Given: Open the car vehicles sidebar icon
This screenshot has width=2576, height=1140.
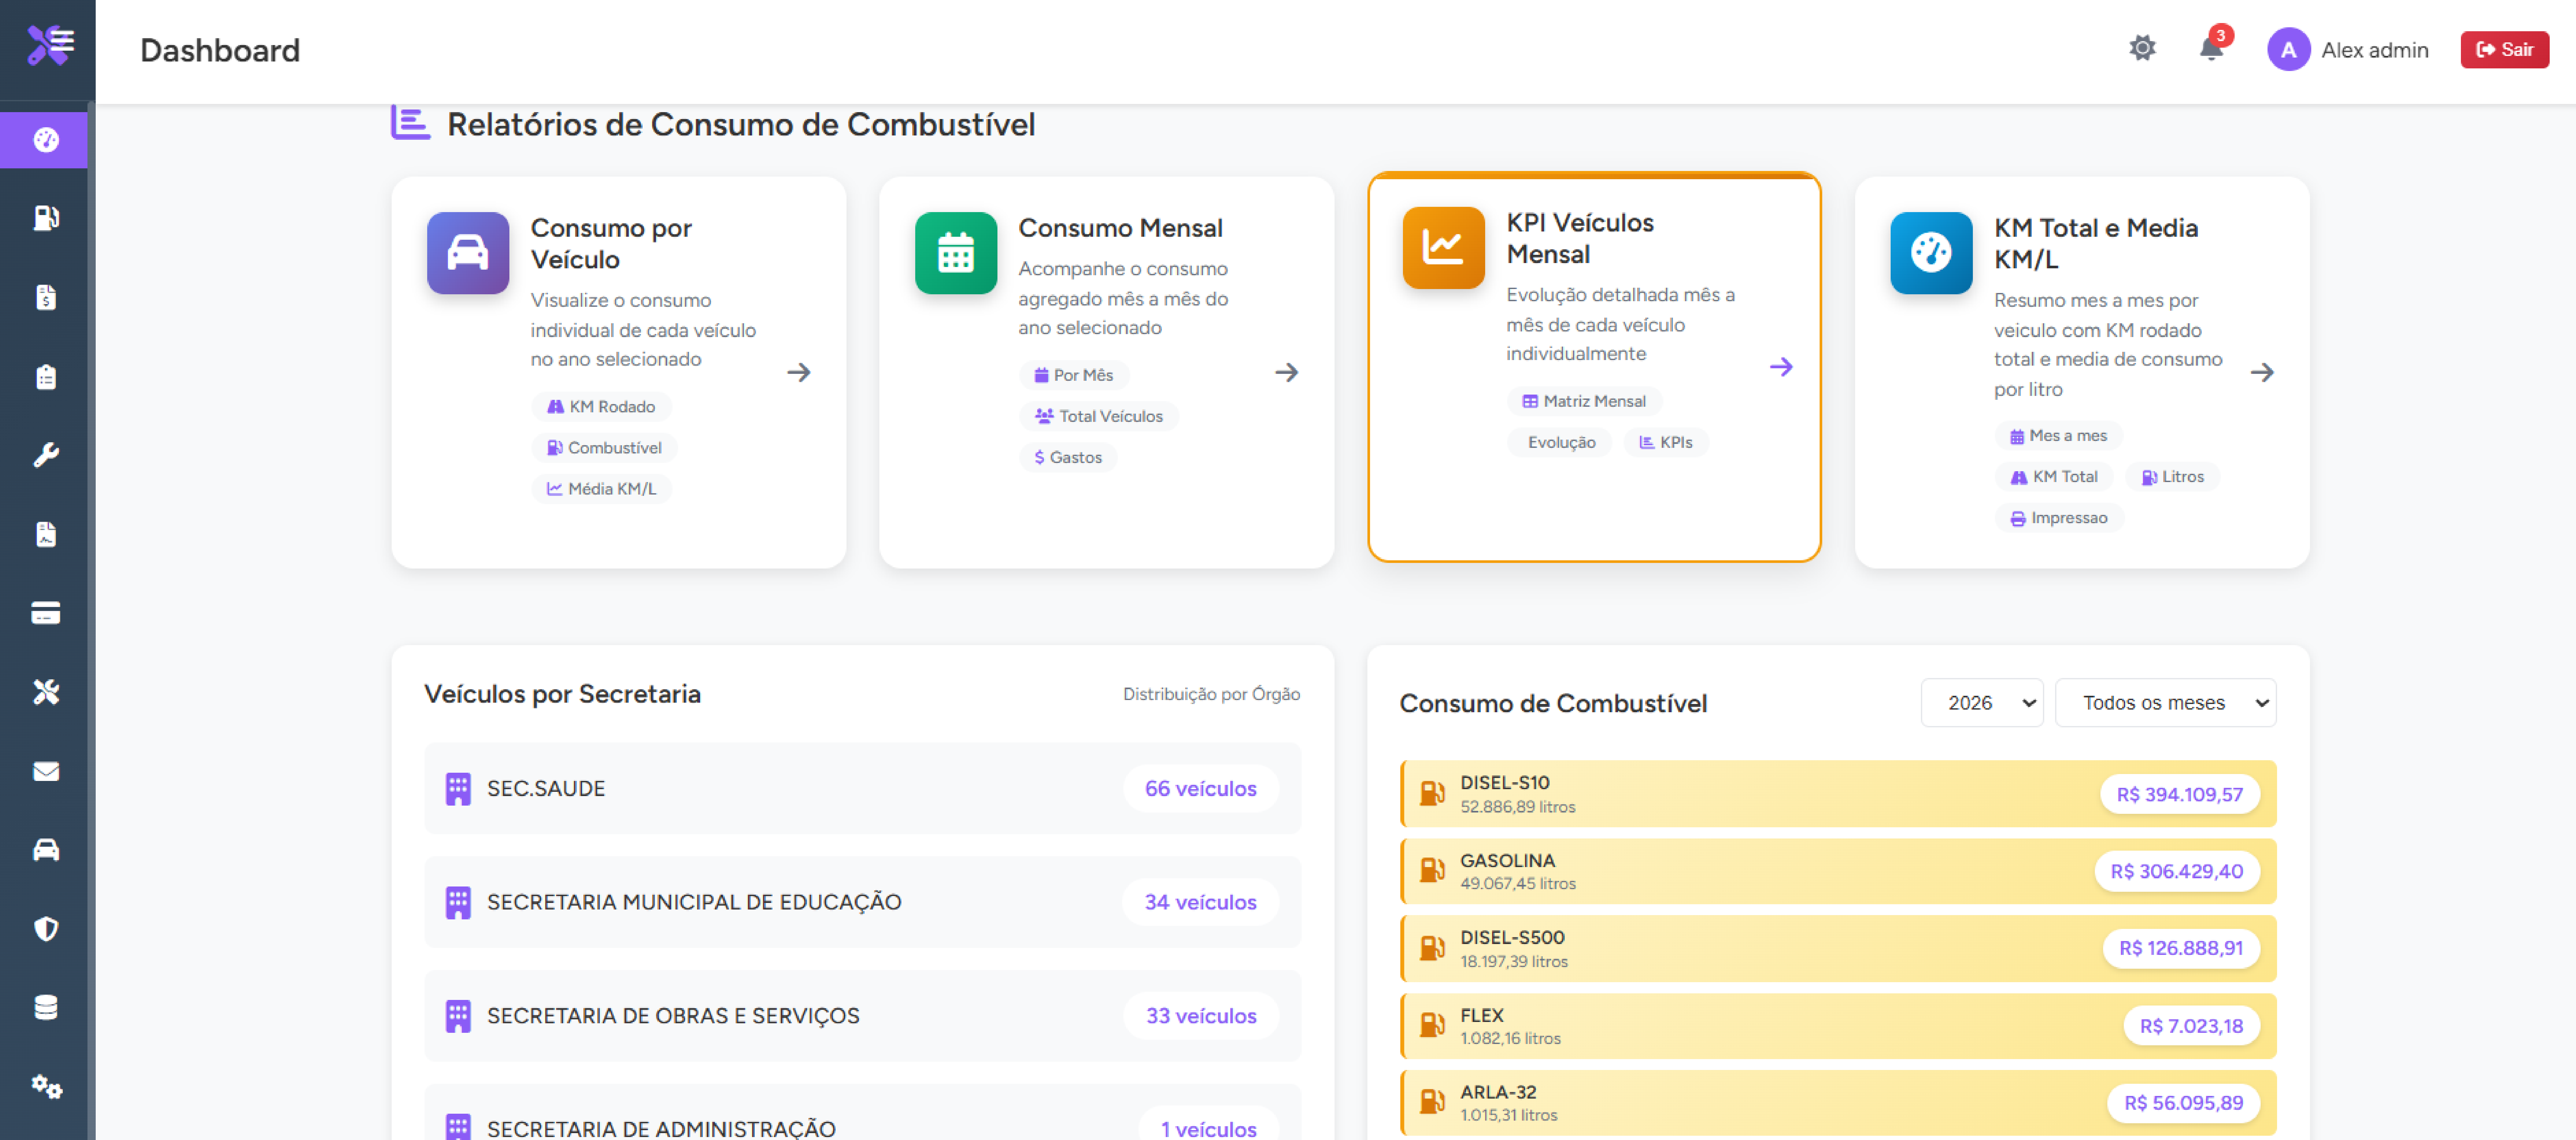Looking at the screenshot, I should pos(46,850).
